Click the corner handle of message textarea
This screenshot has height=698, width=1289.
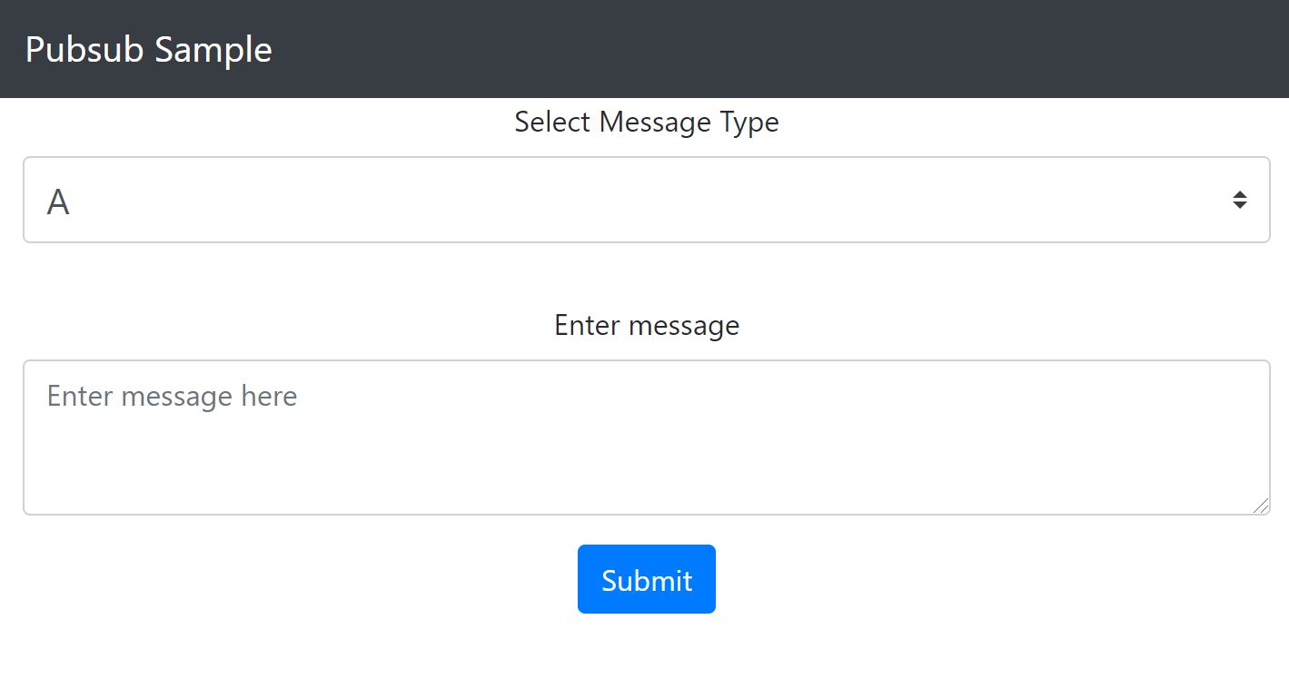[1260, 506]
